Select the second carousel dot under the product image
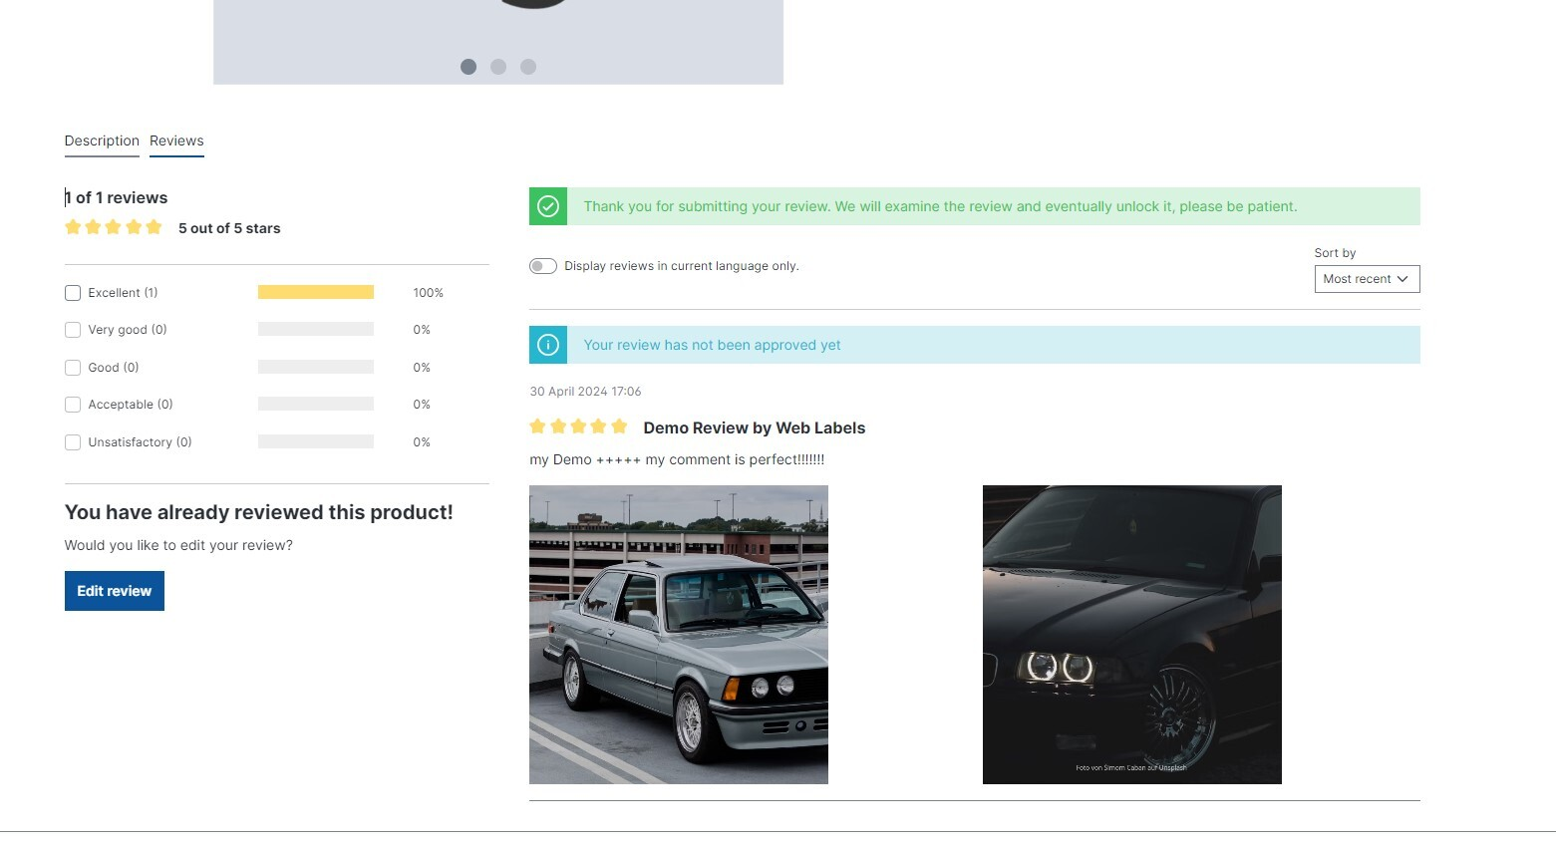 click(498, 67)
